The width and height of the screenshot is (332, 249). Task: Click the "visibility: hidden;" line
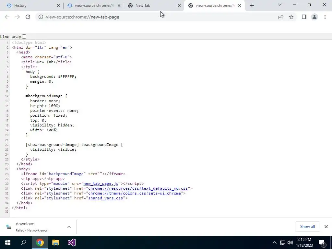[x=52, y=125]
